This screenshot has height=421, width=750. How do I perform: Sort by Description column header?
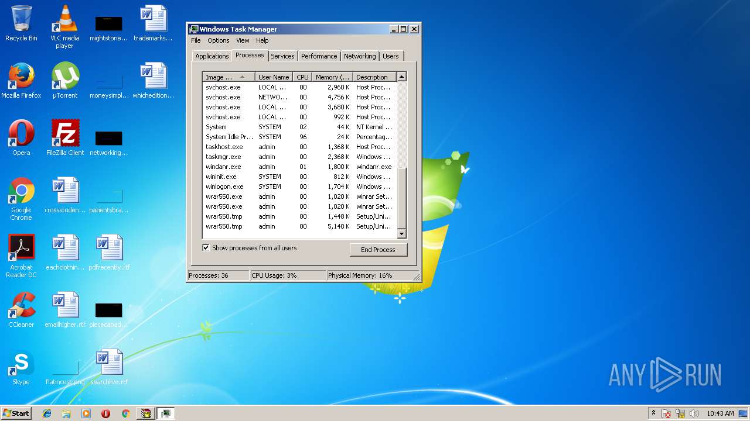pyautogui.click(x=374, y=77)
